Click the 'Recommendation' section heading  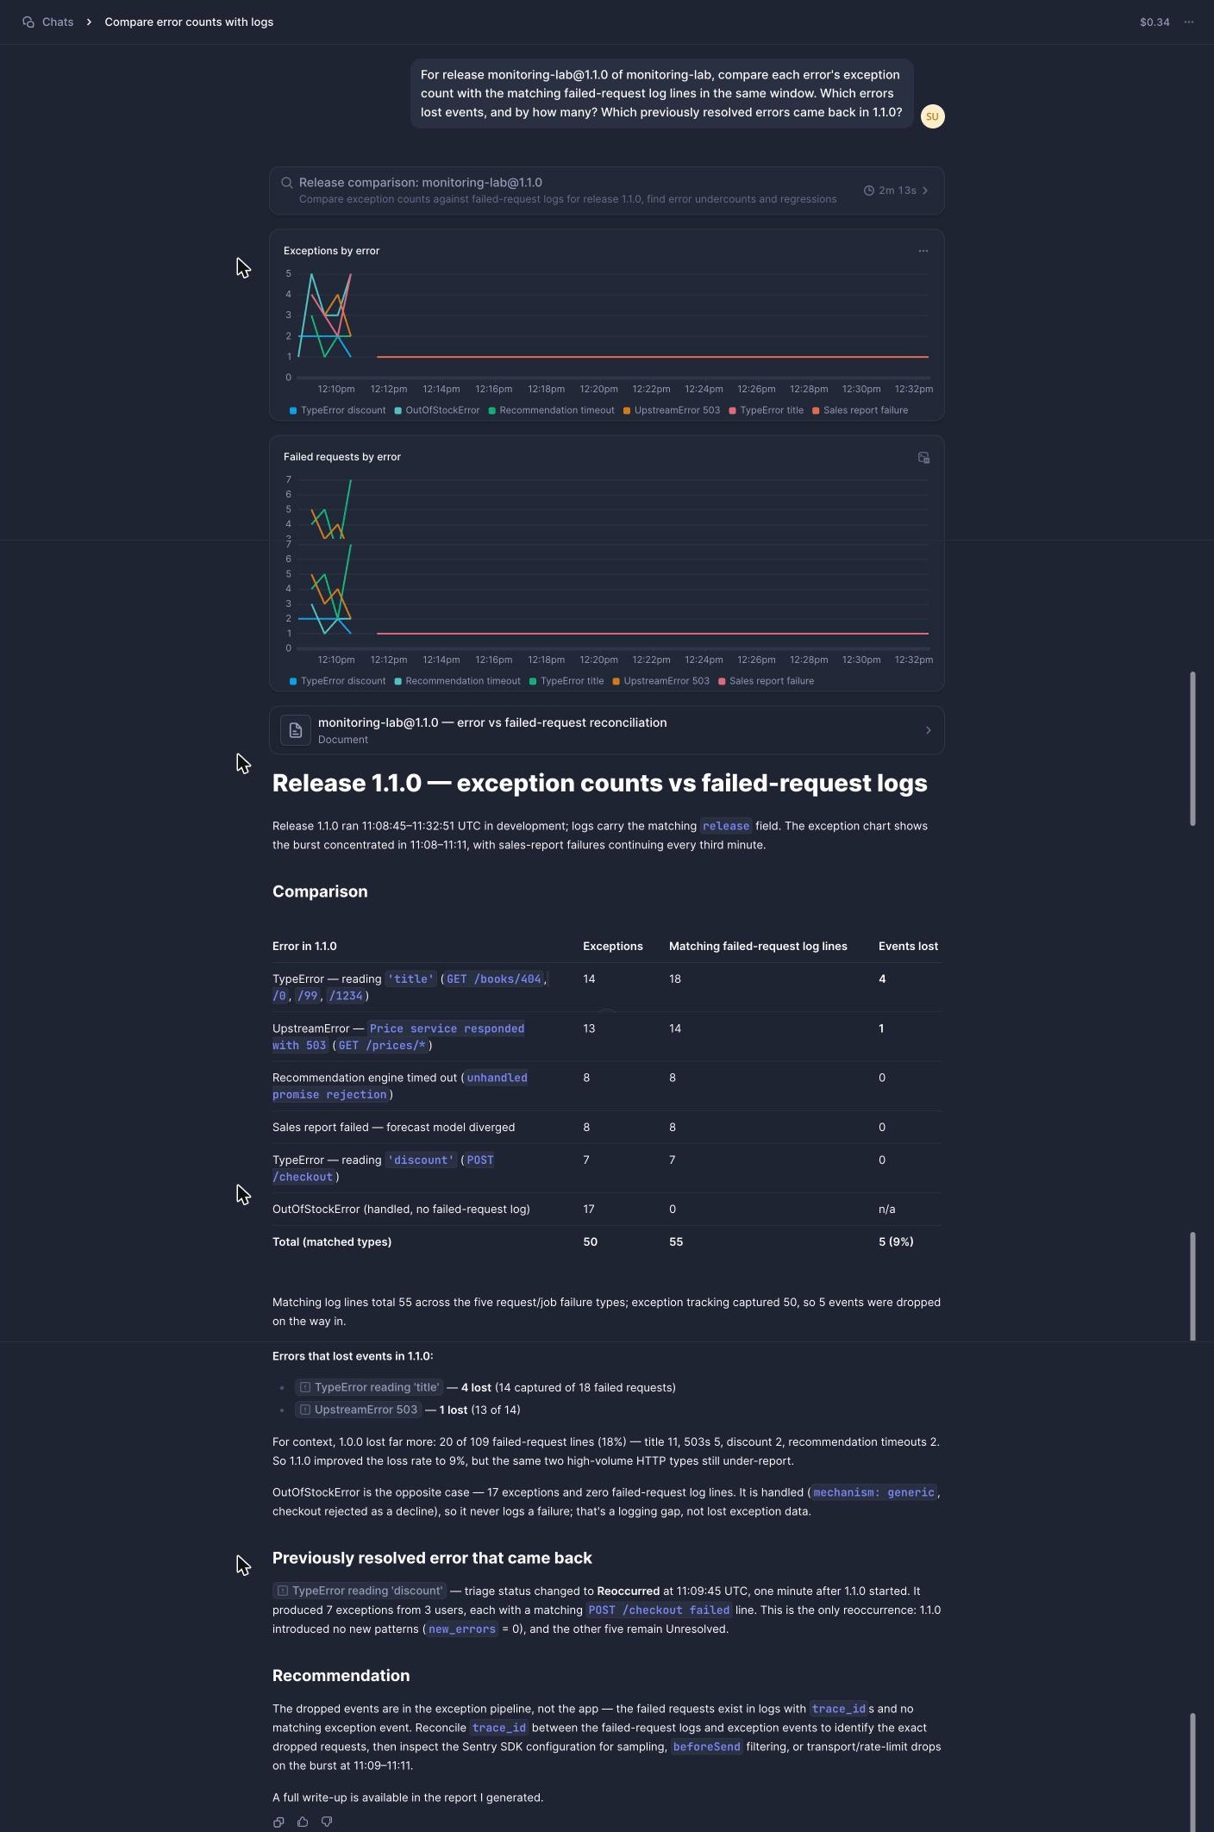[x=341, y=1675]
